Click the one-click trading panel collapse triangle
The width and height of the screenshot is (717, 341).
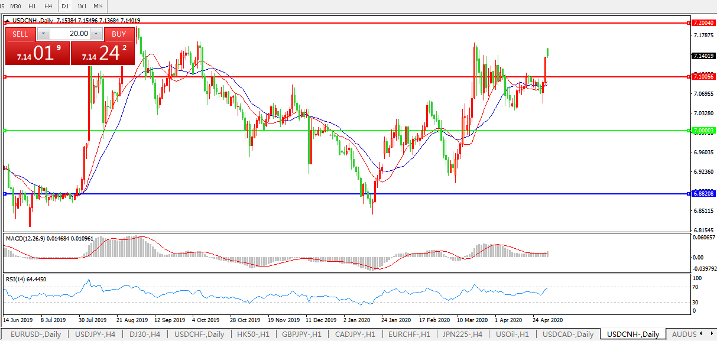click(x=7, y=20)
